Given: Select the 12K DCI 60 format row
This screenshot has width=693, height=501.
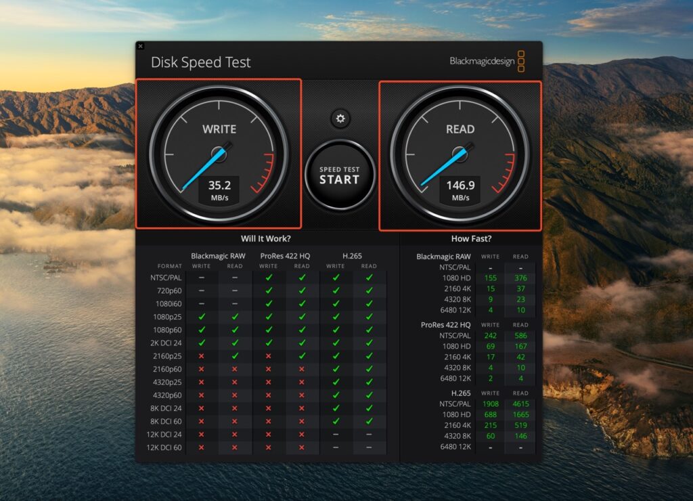Looking at the screenshot, I should click(x=164, y=448).
